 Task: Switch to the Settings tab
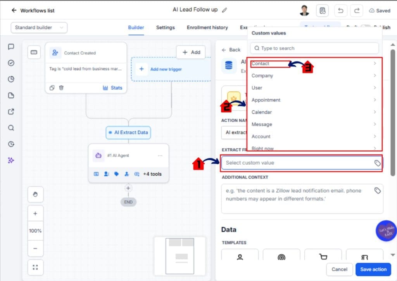click(165, 28)
